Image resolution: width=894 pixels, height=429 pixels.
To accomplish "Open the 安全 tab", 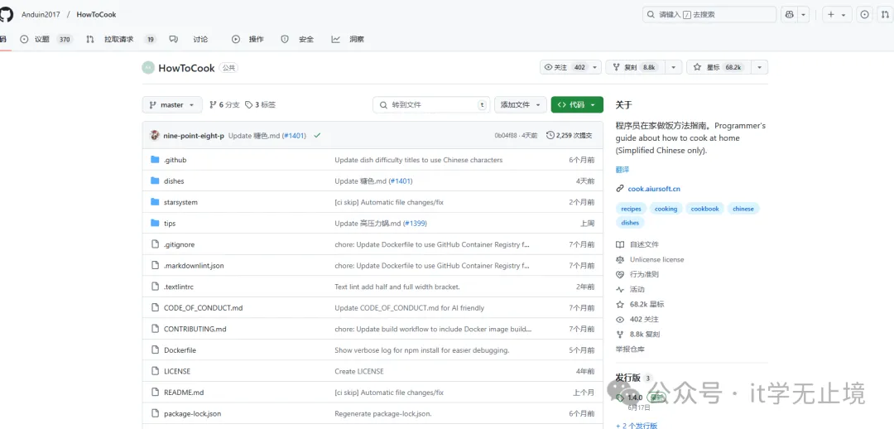I will tap(298, 40).
